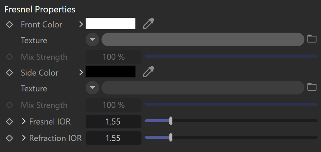Expand the Fresnel IOR options
The width and height of the screenshot is (321, 152).
click(24, 122)
